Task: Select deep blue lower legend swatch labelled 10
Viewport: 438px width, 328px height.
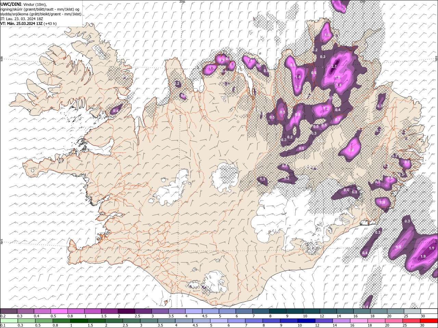Action: pyautogui.click(x=306, y=321)
